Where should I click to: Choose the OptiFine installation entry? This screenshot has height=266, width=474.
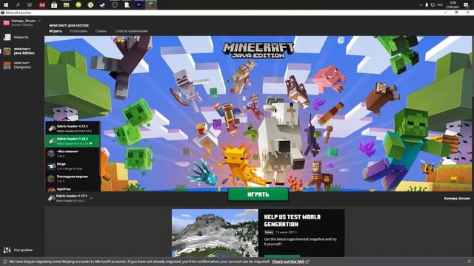point(73,189)
